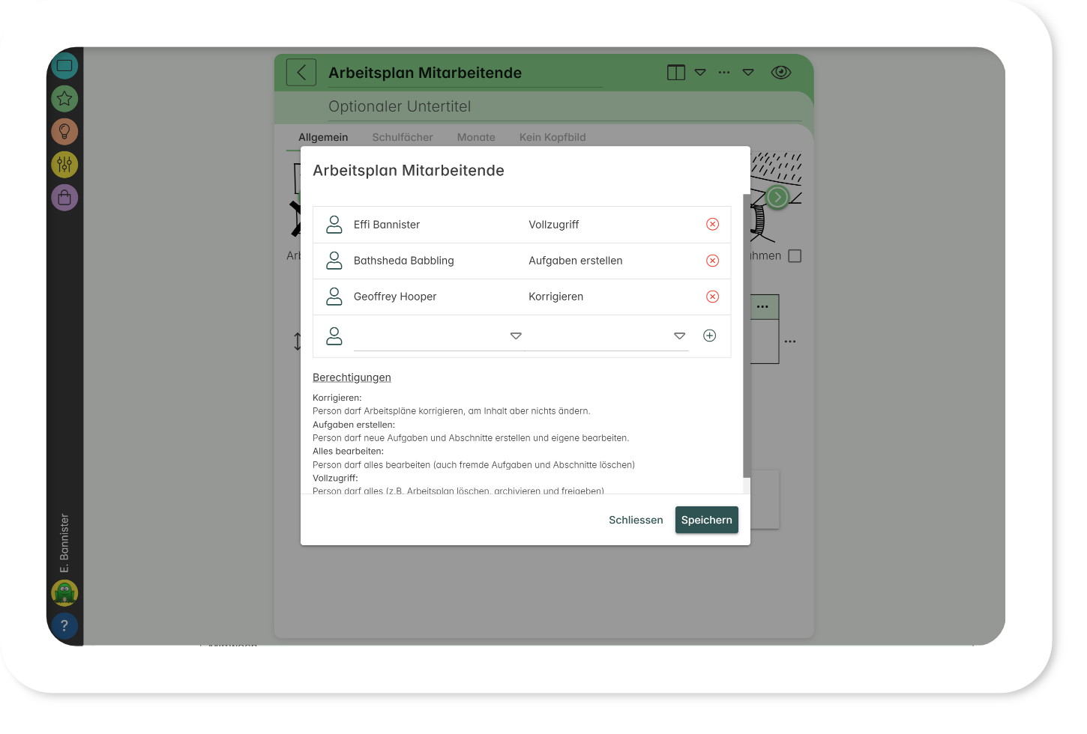Open the star favorites sidebar icon

(64, 98)
